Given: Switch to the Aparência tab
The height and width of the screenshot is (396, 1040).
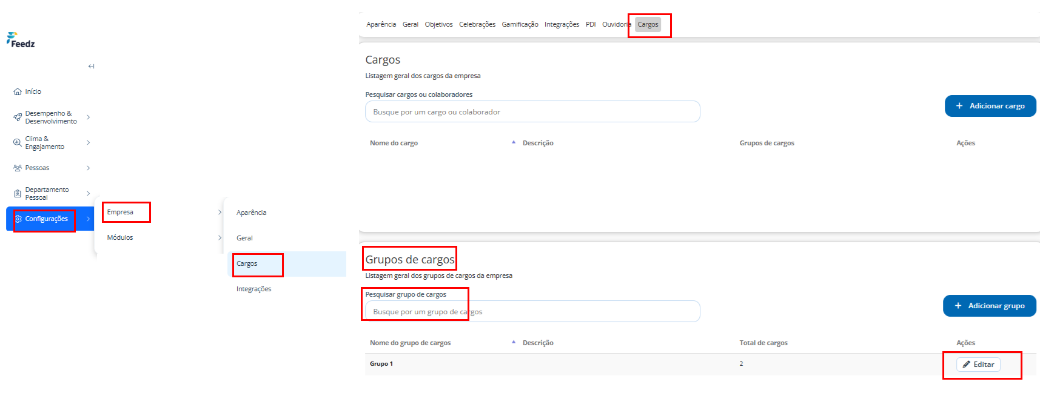Looking at the screenshot, I should tap(381, 24).
